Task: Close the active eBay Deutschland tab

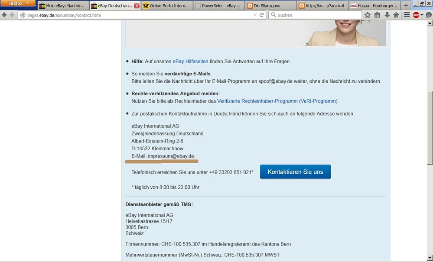Action: pyautogui.click(x=137, y=6)
